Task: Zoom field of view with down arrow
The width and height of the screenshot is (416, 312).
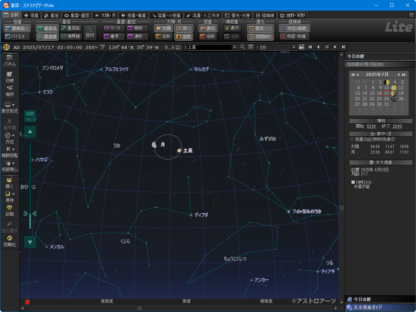Action: tap(30, 242)
